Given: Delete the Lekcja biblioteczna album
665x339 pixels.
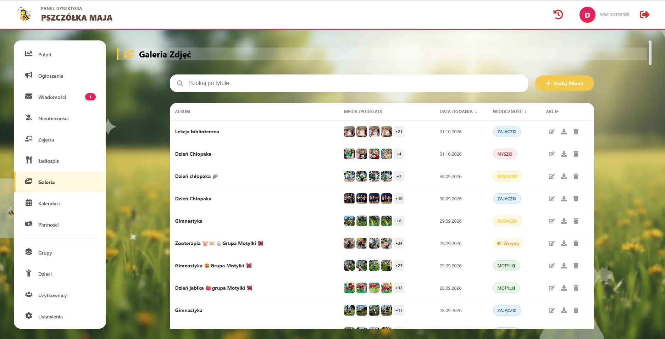Looking at the screenshot, I should pos(576,132).
